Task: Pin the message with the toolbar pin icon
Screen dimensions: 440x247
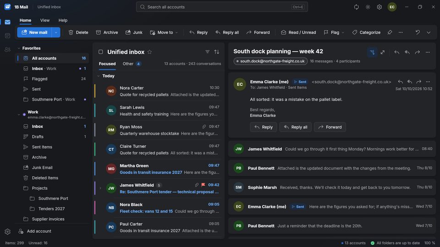Action: point(390,32)
